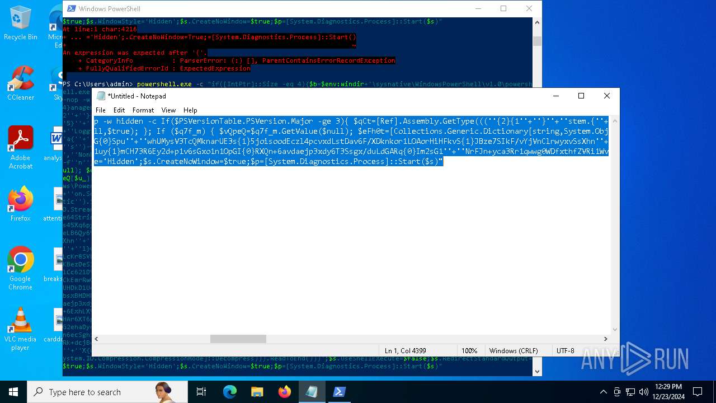Click PowerShell vertical scrollbar thumb
Screen dimensions: 716x403
(x=537, y=41)
